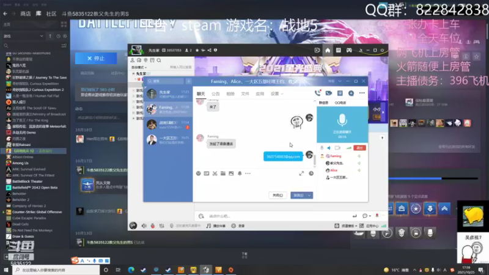Open file folder icon in QQ toolbar
This screenshot has width=489, height=275.
pyautogui.click(x=223, y=174)
